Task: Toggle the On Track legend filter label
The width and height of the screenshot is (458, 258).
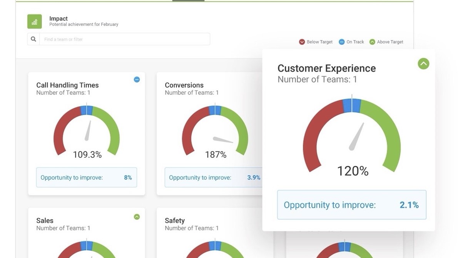Action: tap(355, 42)
